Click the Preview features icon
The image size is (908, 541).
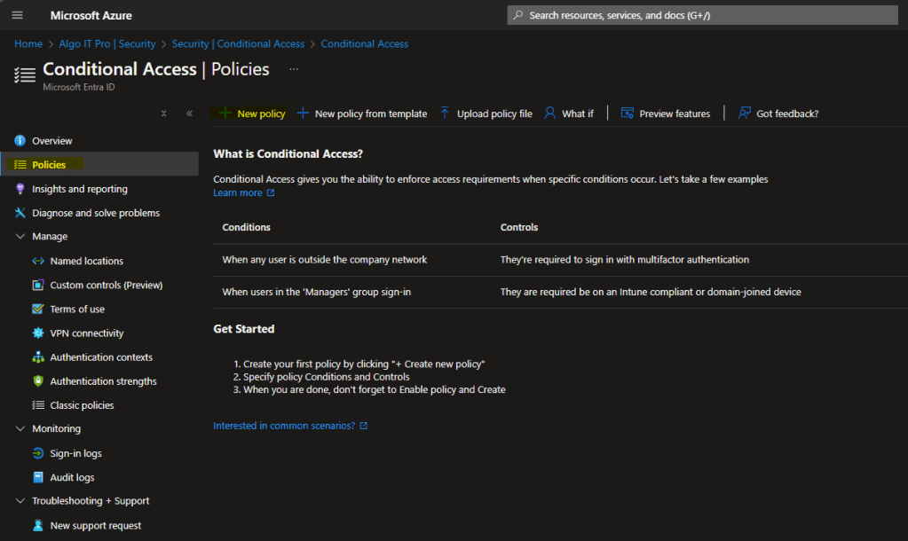(627, 114)
